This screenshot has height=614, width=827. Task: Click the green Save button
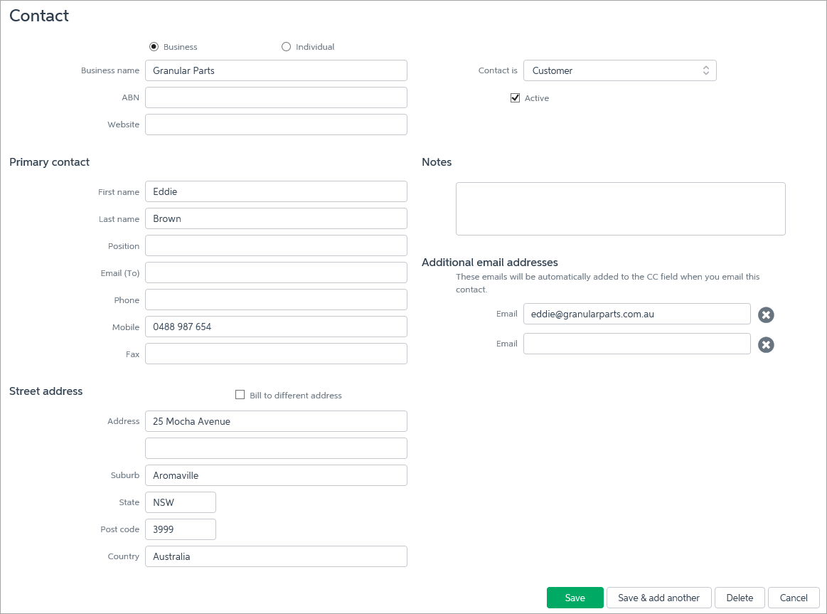tap(575, 598)
